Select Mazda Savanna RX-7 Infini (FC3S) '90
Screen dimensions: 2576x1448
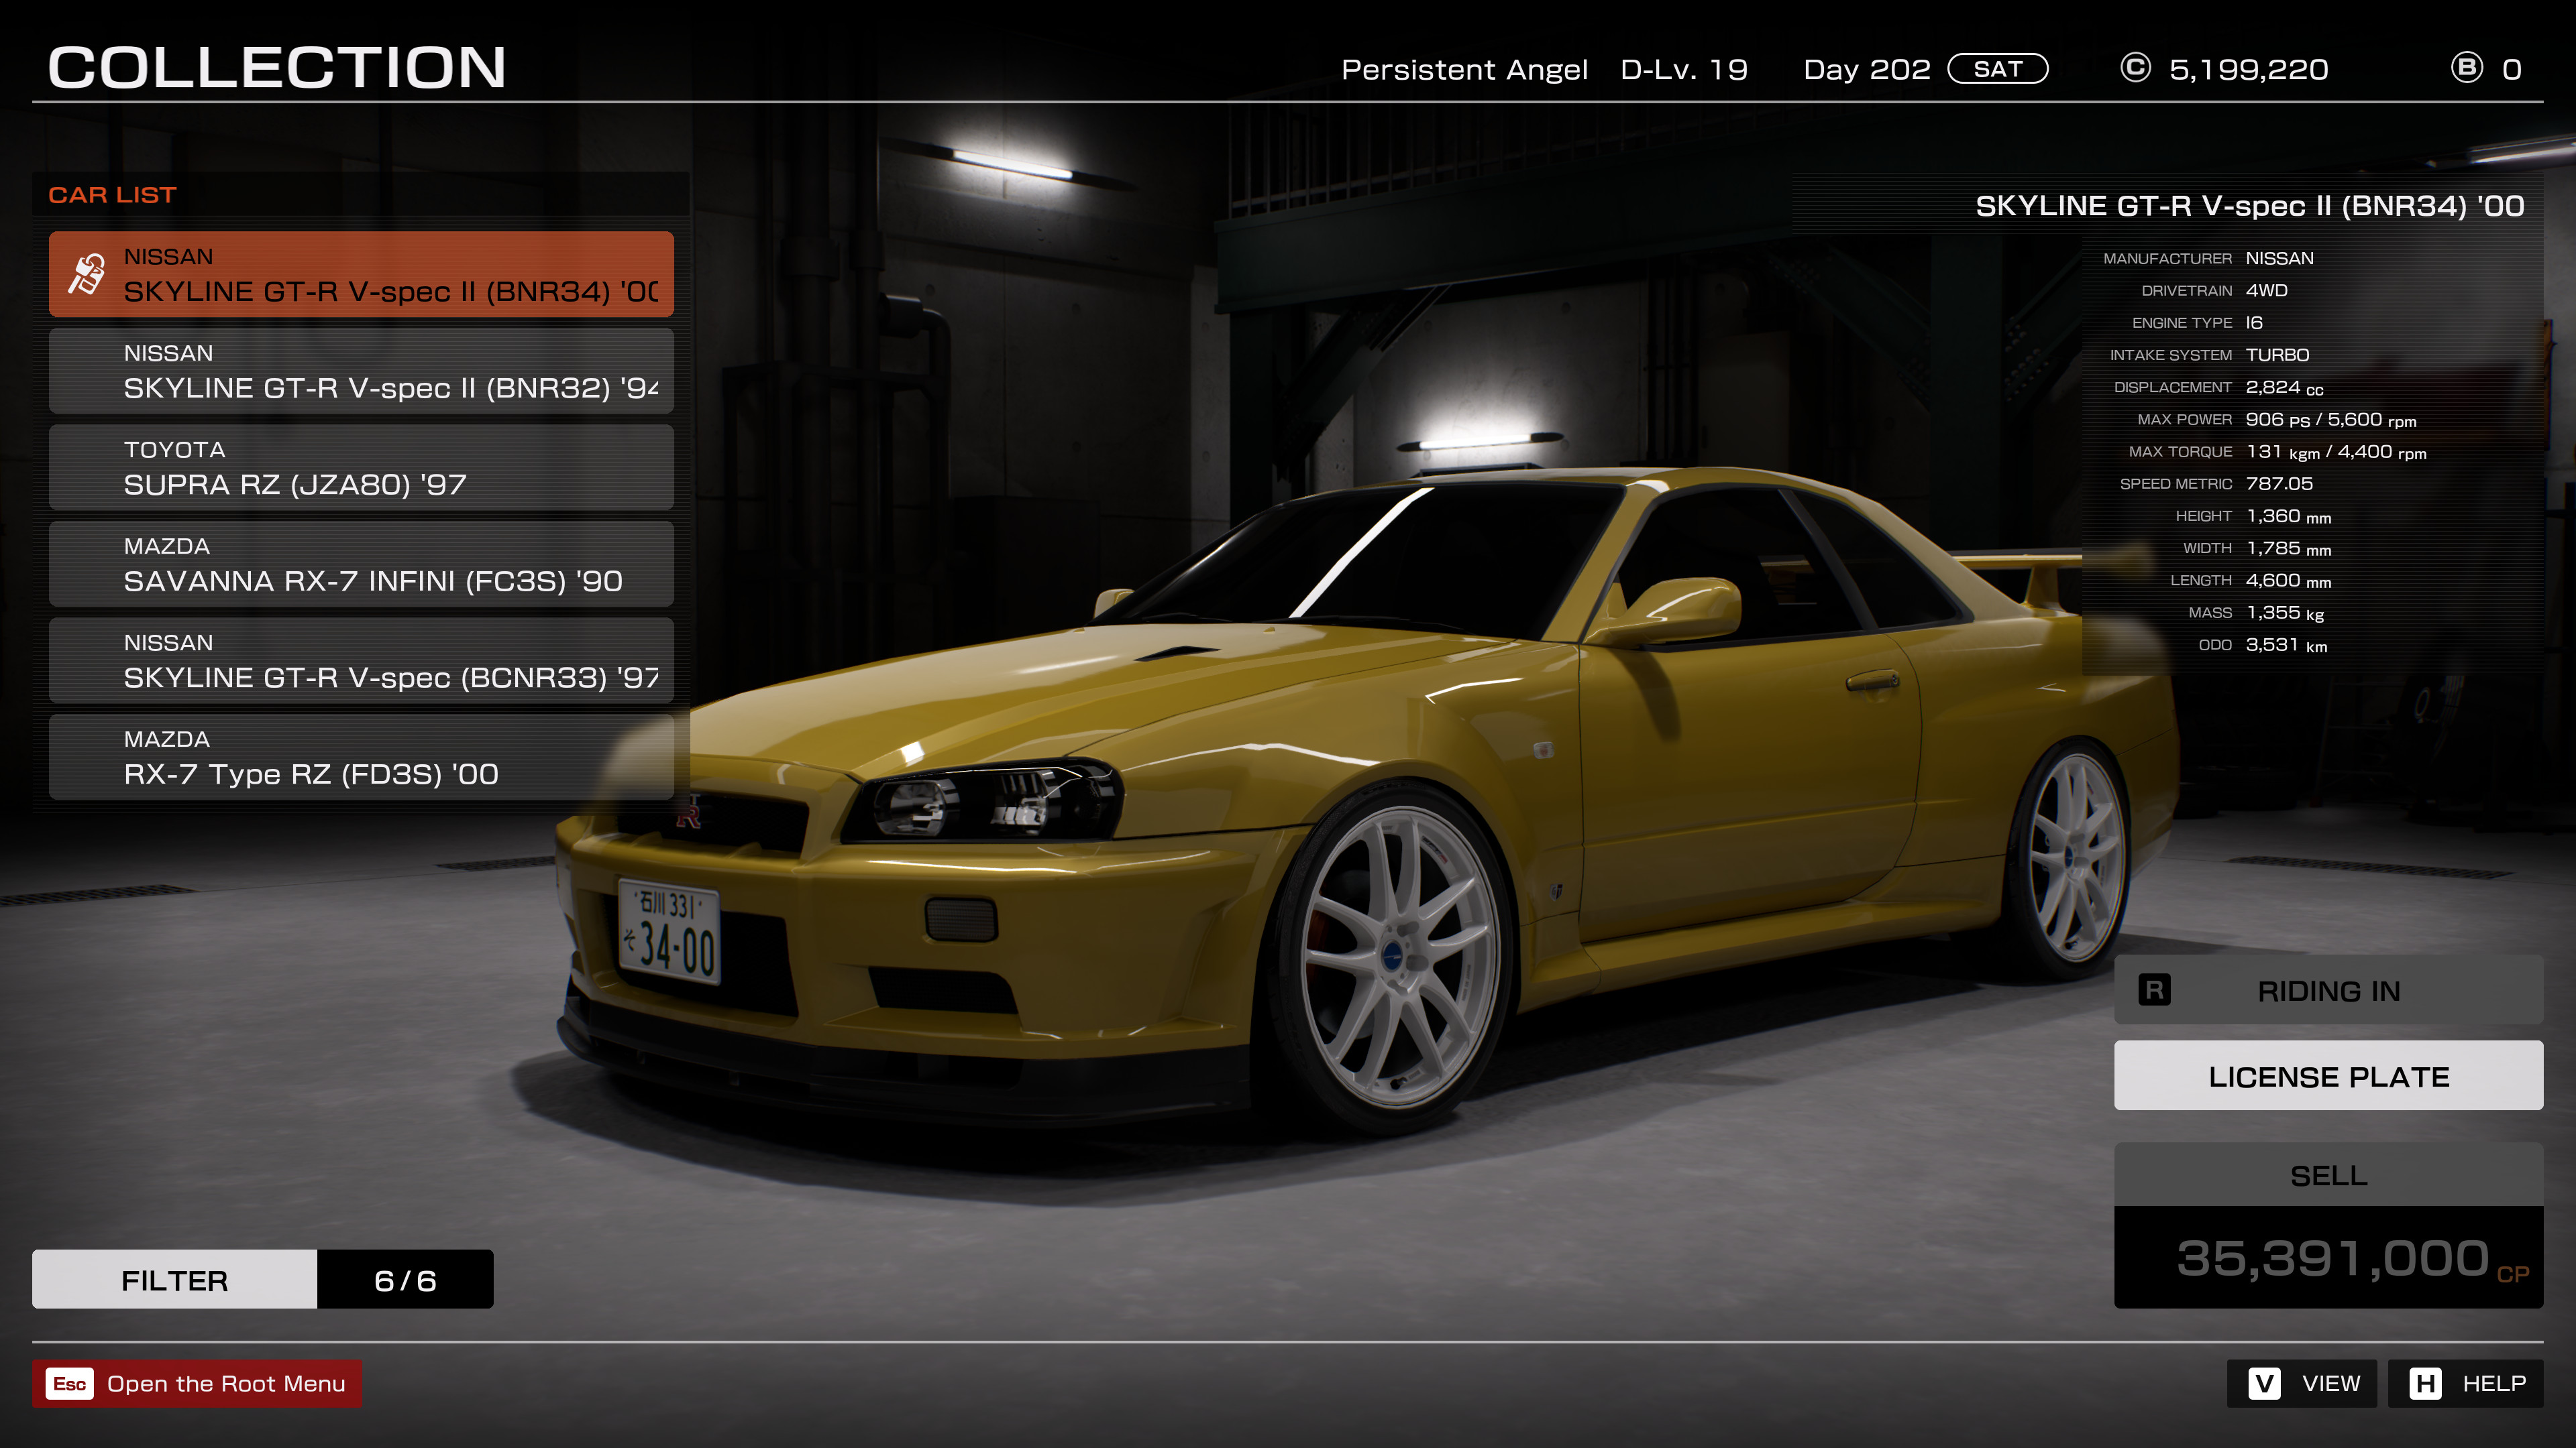tap(361, 564)
